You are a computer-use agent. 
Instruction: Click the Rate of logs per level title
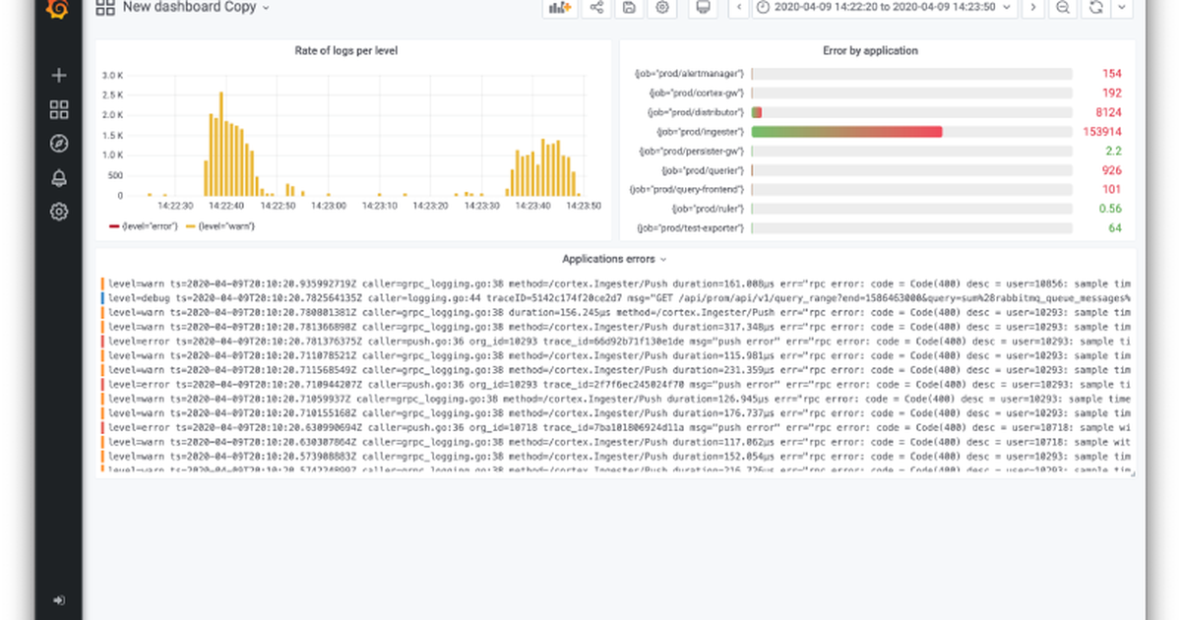[x=346, y=50]
